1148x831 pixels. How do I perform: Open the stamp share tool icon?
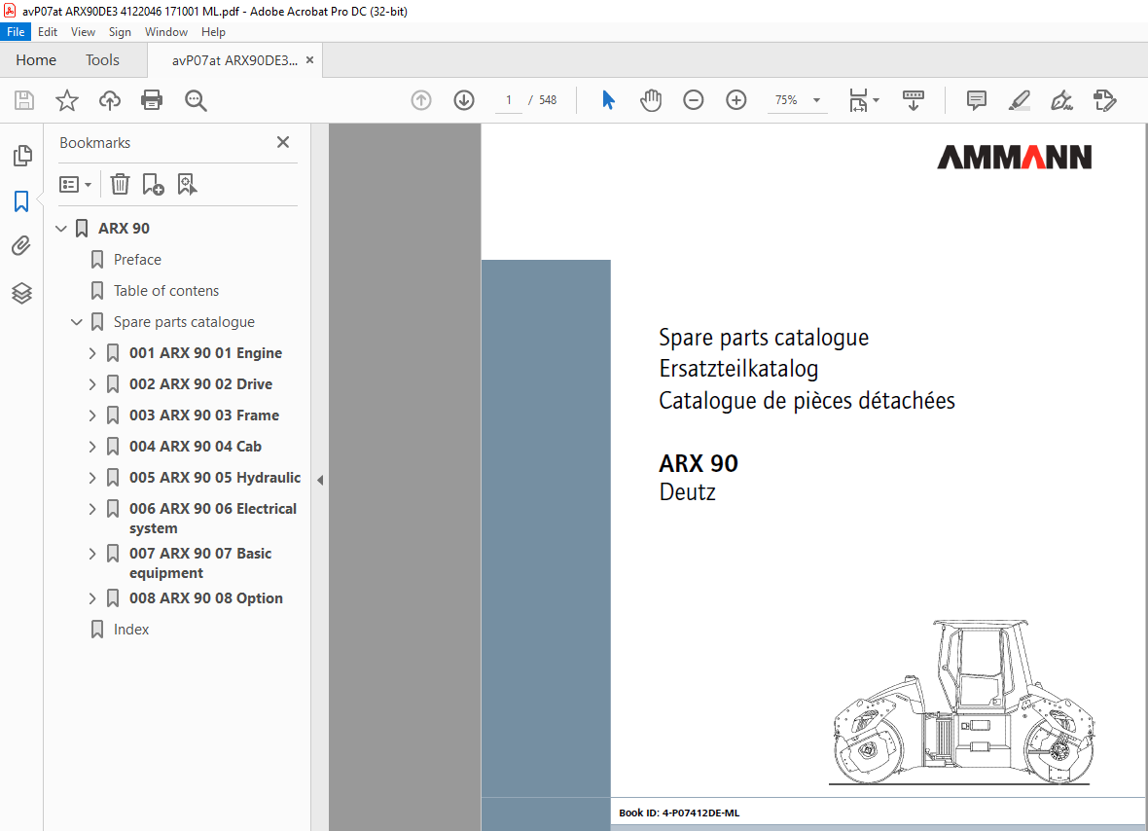(1104, 100)
